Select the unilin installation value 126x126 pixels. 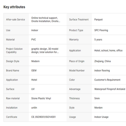(34, 108)
